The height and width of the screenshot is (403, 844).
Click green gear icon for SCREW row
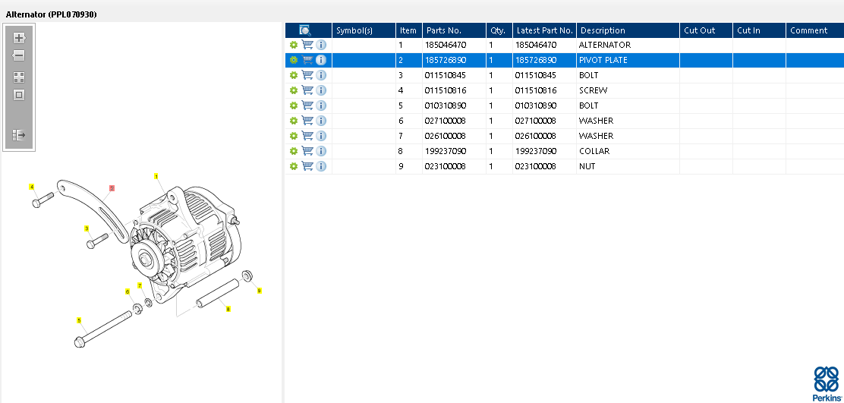294,90
